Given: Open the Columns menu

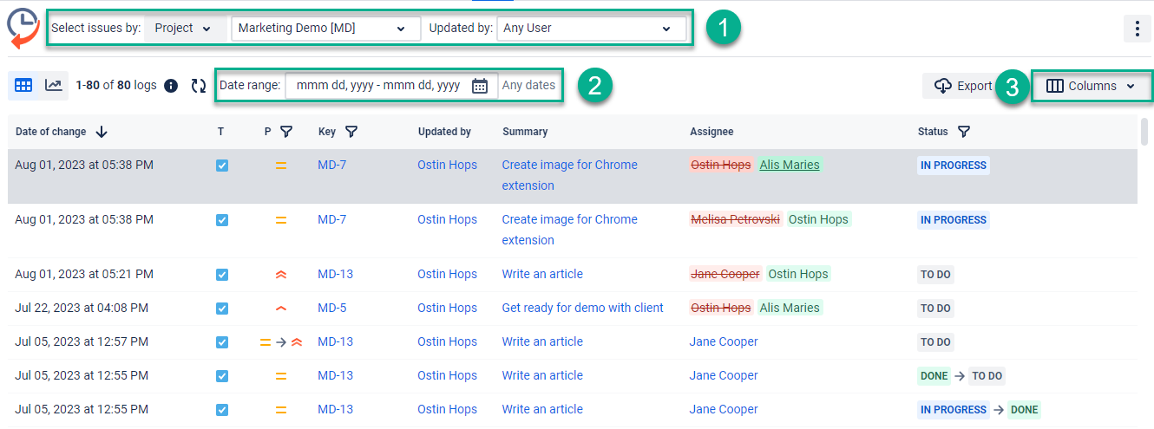Looking at the screenshot, I should click(1091, 87).
